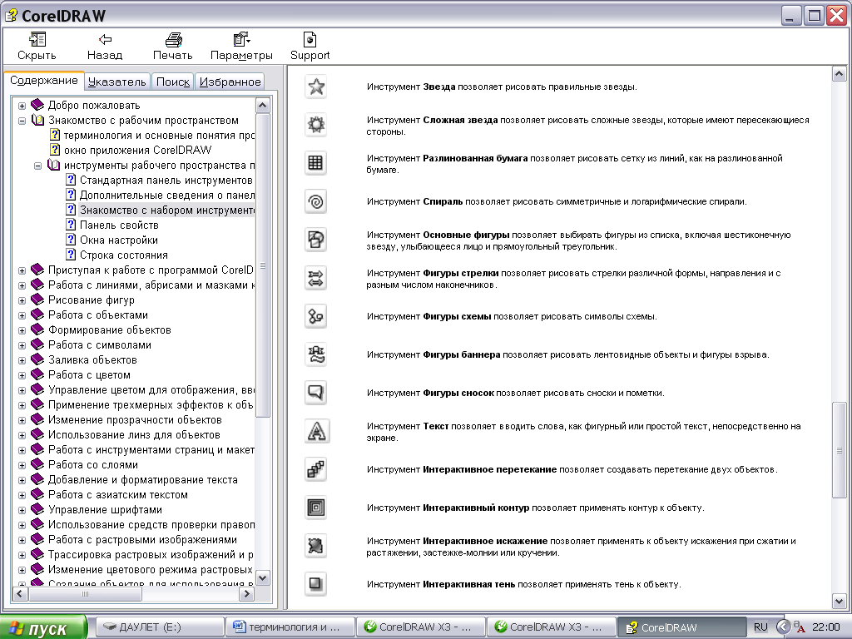Select Формирование объектов book

(x=109, y=329)
